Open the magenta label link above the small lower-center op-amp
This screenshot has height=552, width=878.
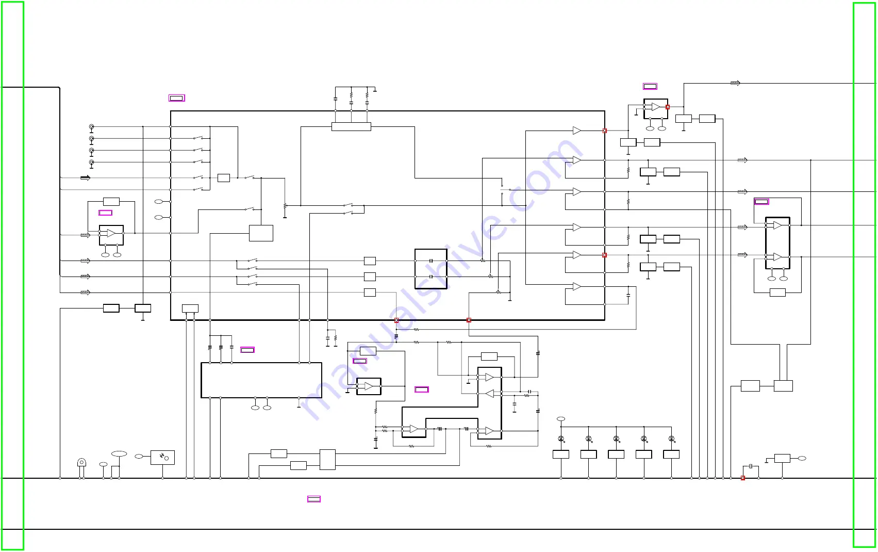pos(360,361)
